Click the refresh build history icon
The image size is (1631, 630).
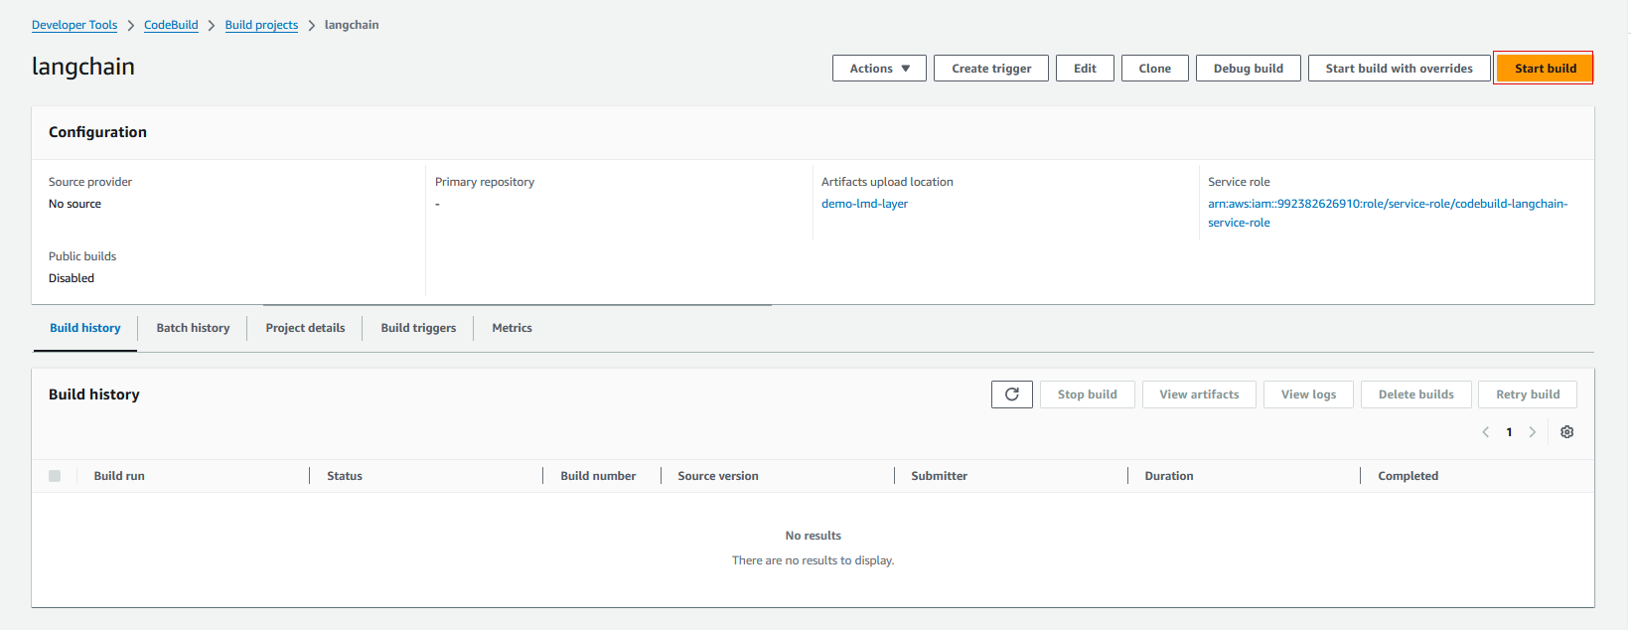pyautogui.click(x=1011, y=394)
